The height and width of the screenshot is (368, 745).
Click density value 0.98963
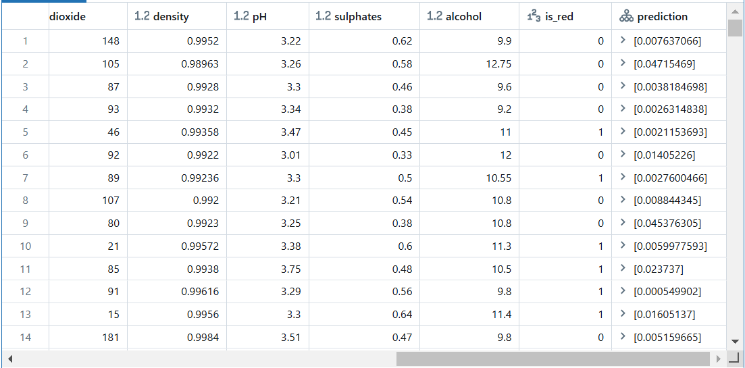200,63
